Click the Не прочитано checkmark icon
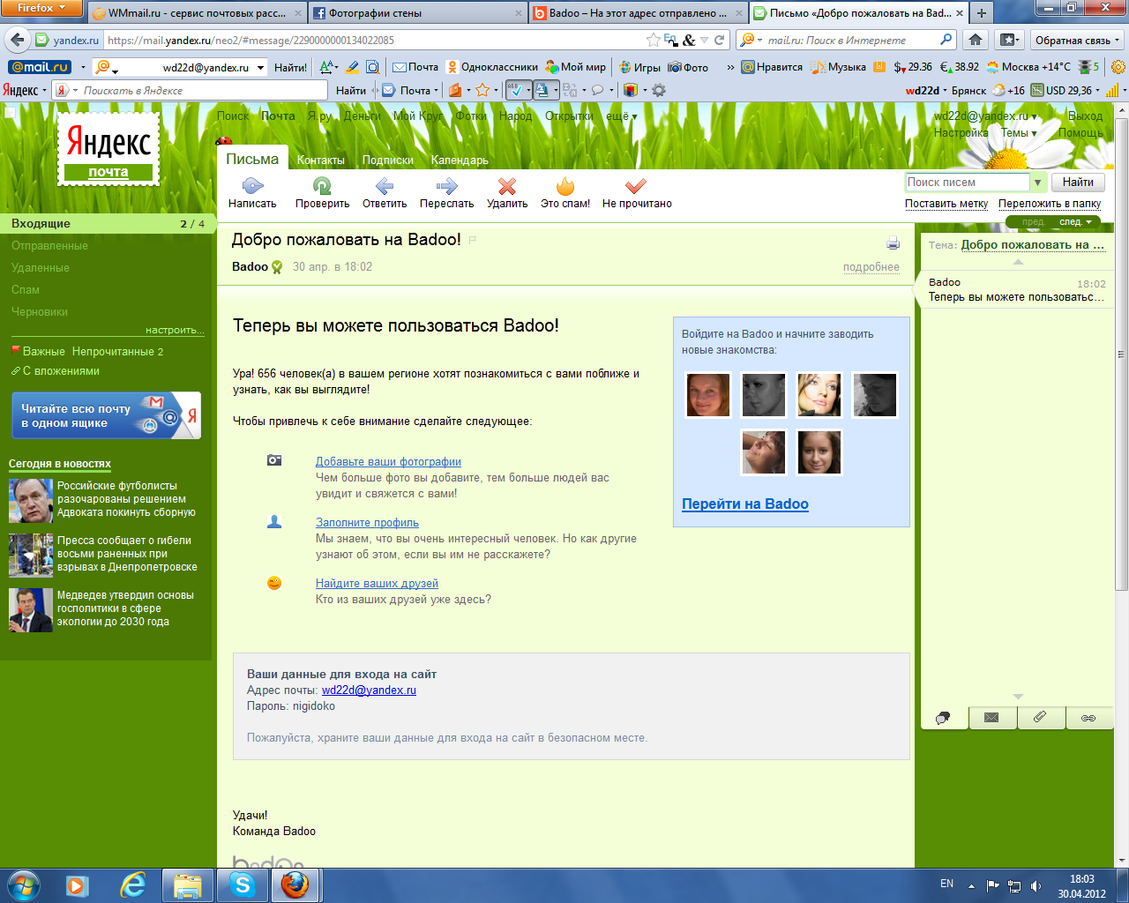Image resolution: width=1129 pixels, height=903 pixels. [636, 185]
